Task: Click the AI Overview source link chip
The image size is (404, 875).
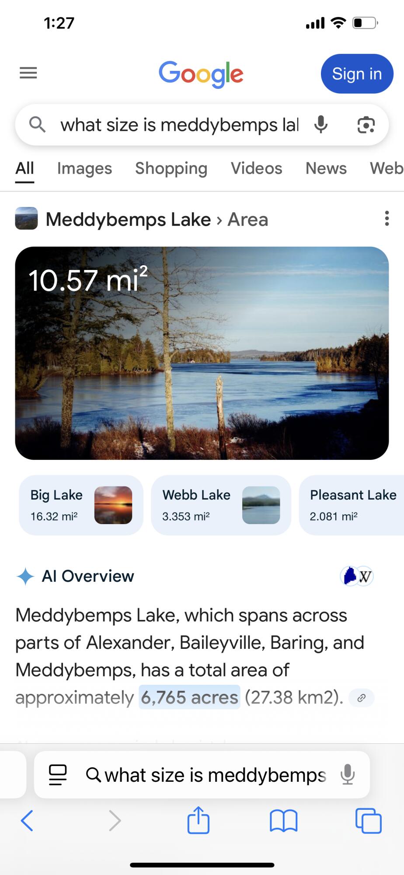Action: click(361, 698)
